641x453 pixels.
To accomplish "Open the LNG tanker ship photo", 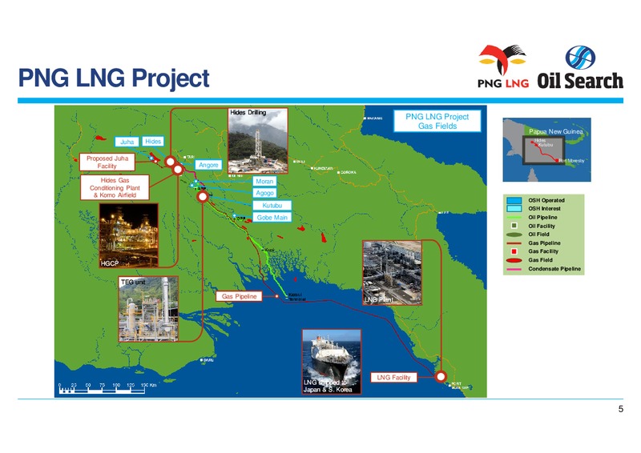I will [332, 362].
